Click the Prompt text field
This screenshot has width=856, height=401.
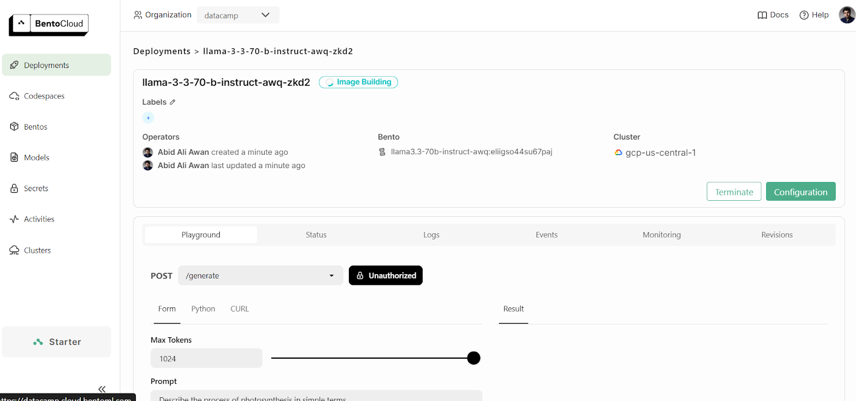coord(316,396)
